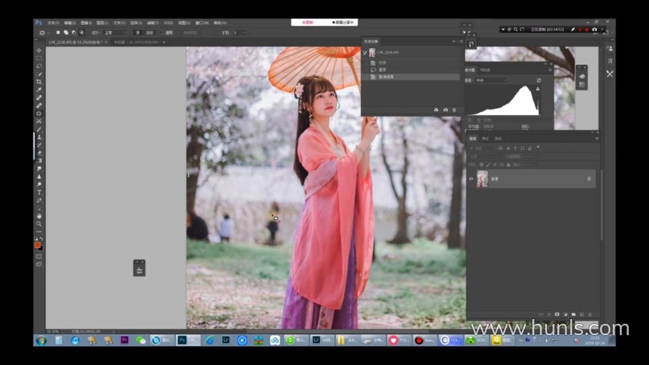Toggle the transparency checkbox in options bar
This screenshot has width=649, height=365.
[x=163, y=32]
